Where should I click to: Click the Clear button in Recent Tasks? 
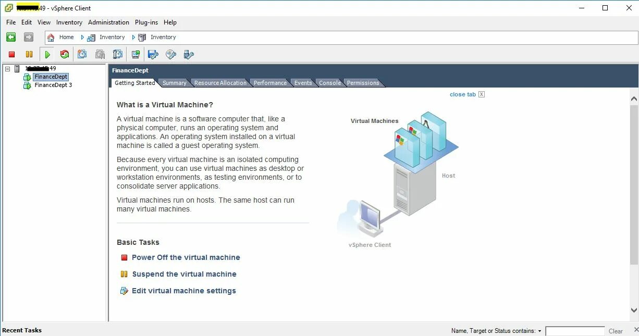[x=616, y=331]
